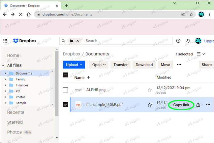Open Photos New in sidebar
The width and height of the screenshot is (214, 143).
(x=19, y=132)
